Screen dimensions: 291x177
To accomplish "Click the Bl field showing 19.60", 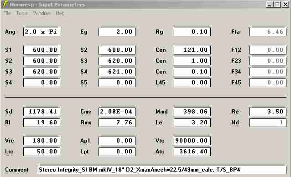I will (x=42, y=123).
